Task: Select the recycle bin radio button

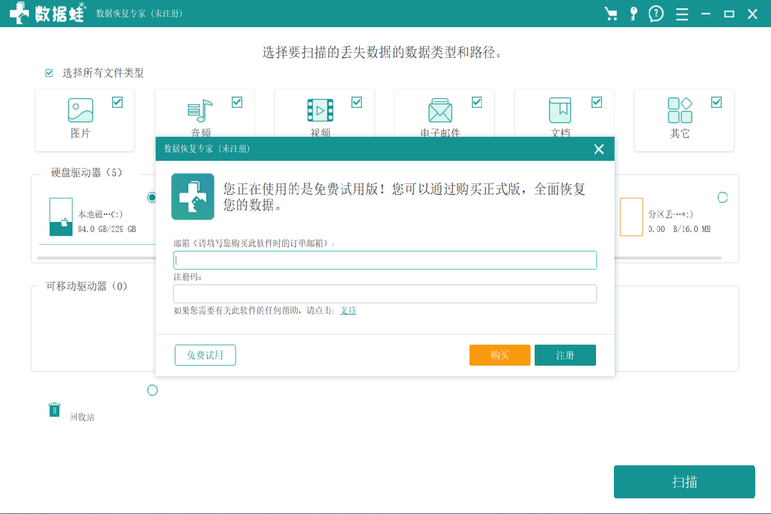Action: coord(152,390)
